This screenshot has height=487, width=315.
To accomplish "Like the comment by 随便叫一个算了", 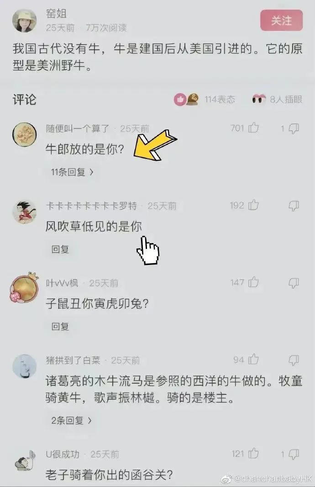I will click(253, 127).
